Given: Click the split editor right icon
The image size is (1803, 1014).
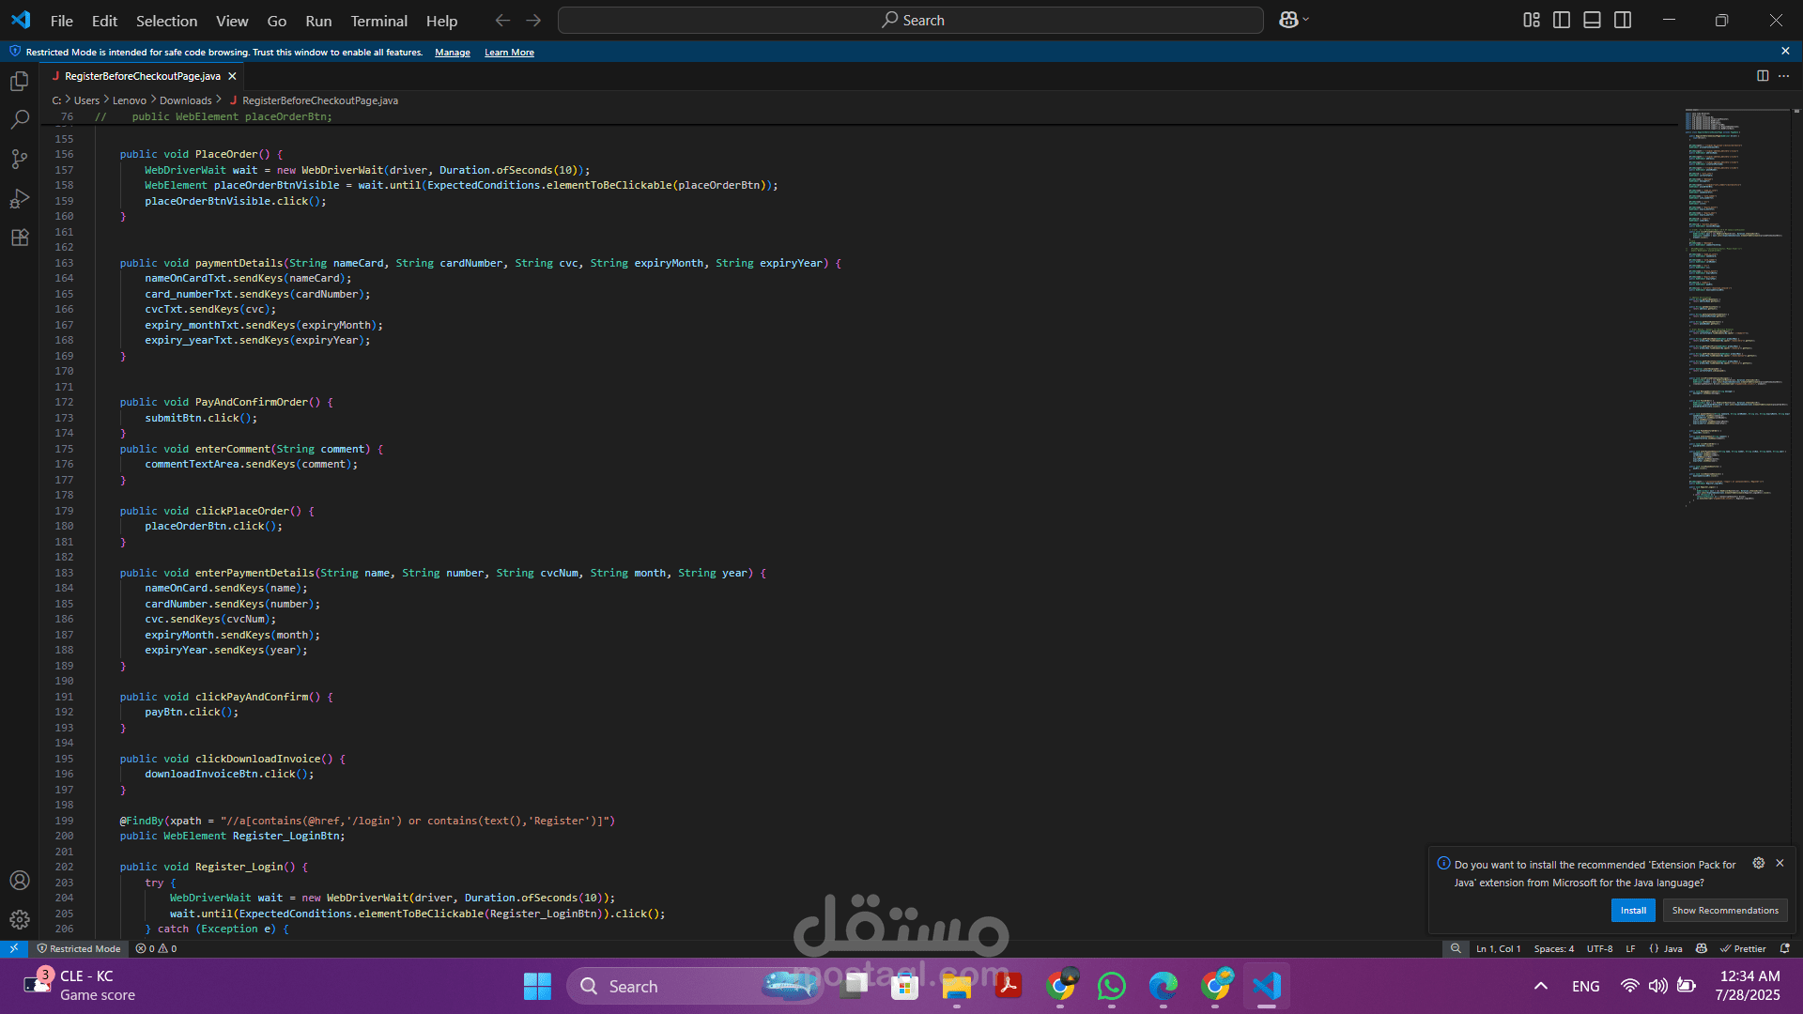Looking at the screenshot, I should pyautogui.click(x=1763, y=76).
